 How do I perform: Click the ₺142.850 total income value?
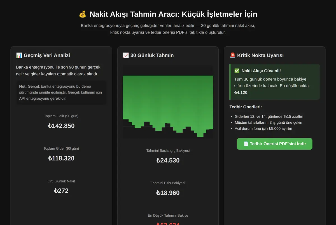point(61,126)
